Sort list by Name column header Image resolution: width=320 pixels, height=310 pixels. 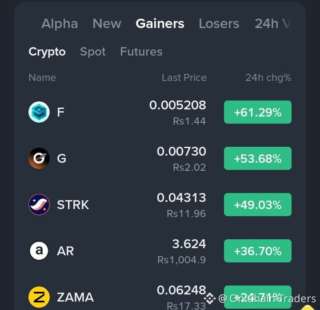(42, 77)
